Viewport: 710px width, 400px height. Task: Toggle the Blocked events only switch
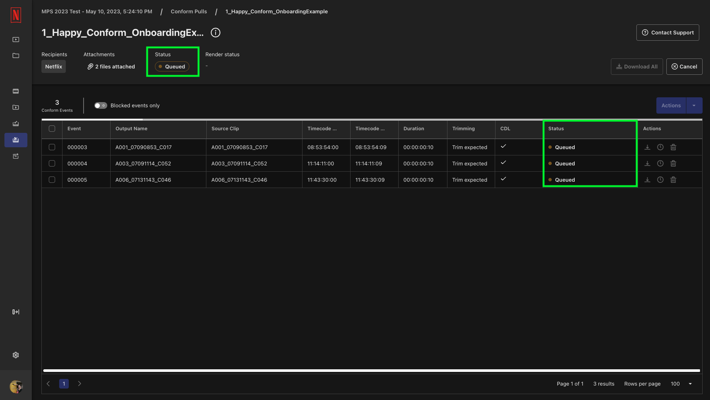[101, 105]
